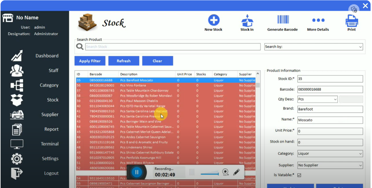Toggle microphone monitoring on the recorder bar

225,172
